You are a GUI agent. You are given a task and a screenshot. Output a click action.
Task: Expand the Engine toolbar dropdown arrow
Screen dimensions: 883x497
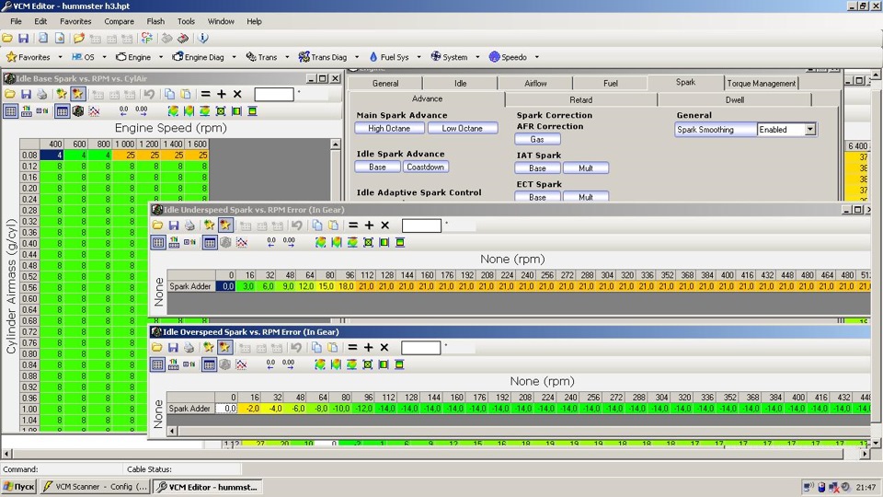pos(160,57)
